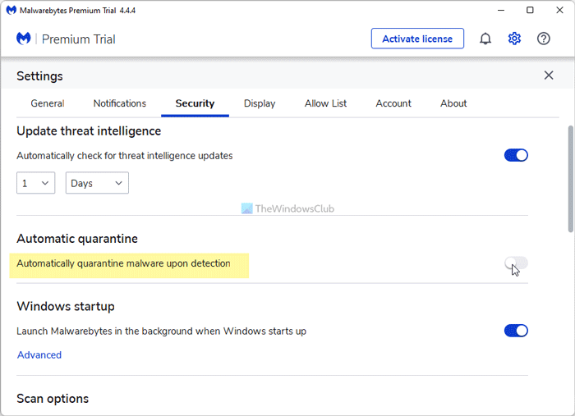Image resolution: width=575 pixels, height=416 pixels.
Task: Switch to the Notifications tab
Action: coord(120,103)
